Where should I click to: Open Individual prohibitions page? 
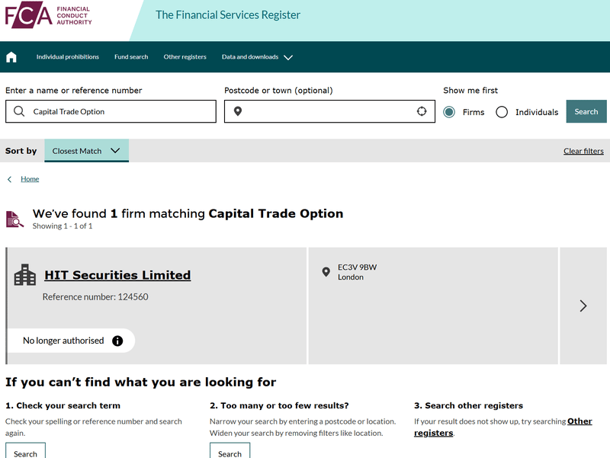coord(68,56)
